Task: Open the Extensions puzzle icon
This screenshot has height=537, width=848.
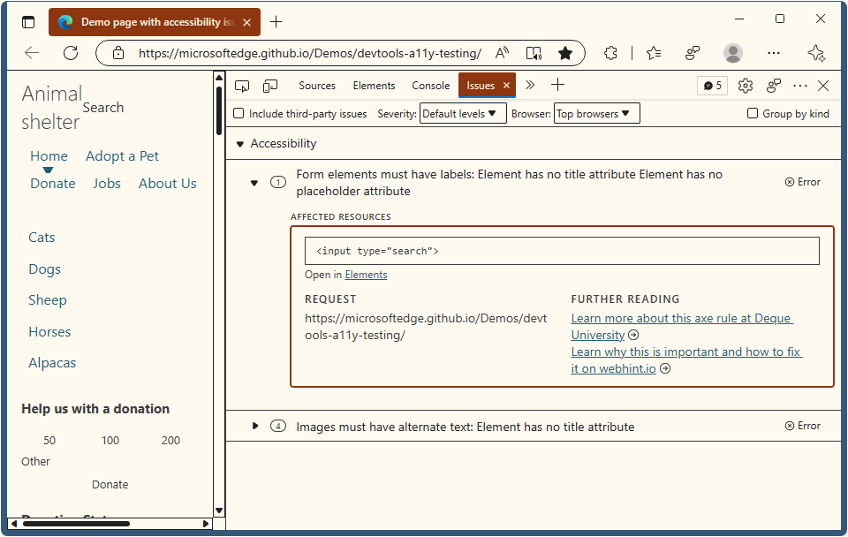Action: point(610,53)
